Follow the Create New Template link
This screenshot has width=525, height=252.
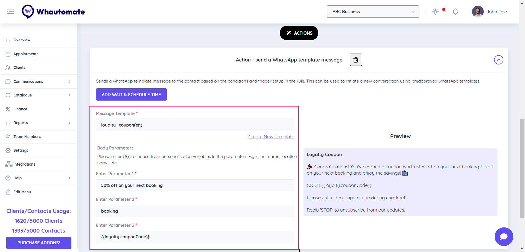(271, 137)
